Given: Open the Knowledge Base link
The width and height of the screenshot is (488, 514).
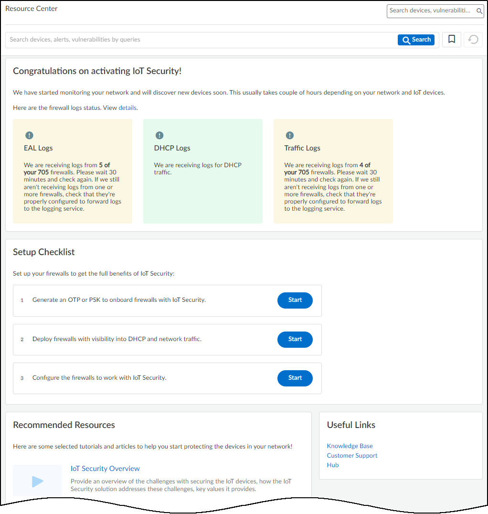Looking at the screenshot, I should tap(350, 446).
